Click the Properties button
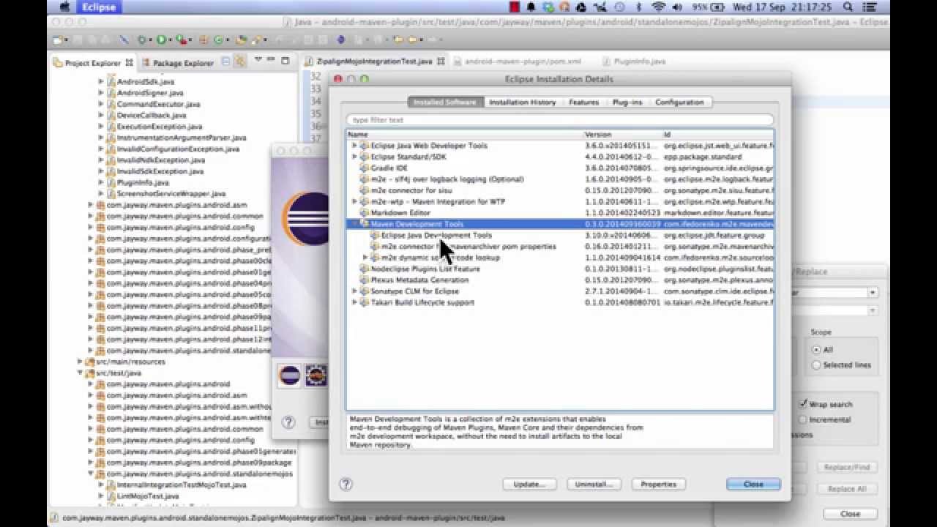937x527 pixels. 658,484
